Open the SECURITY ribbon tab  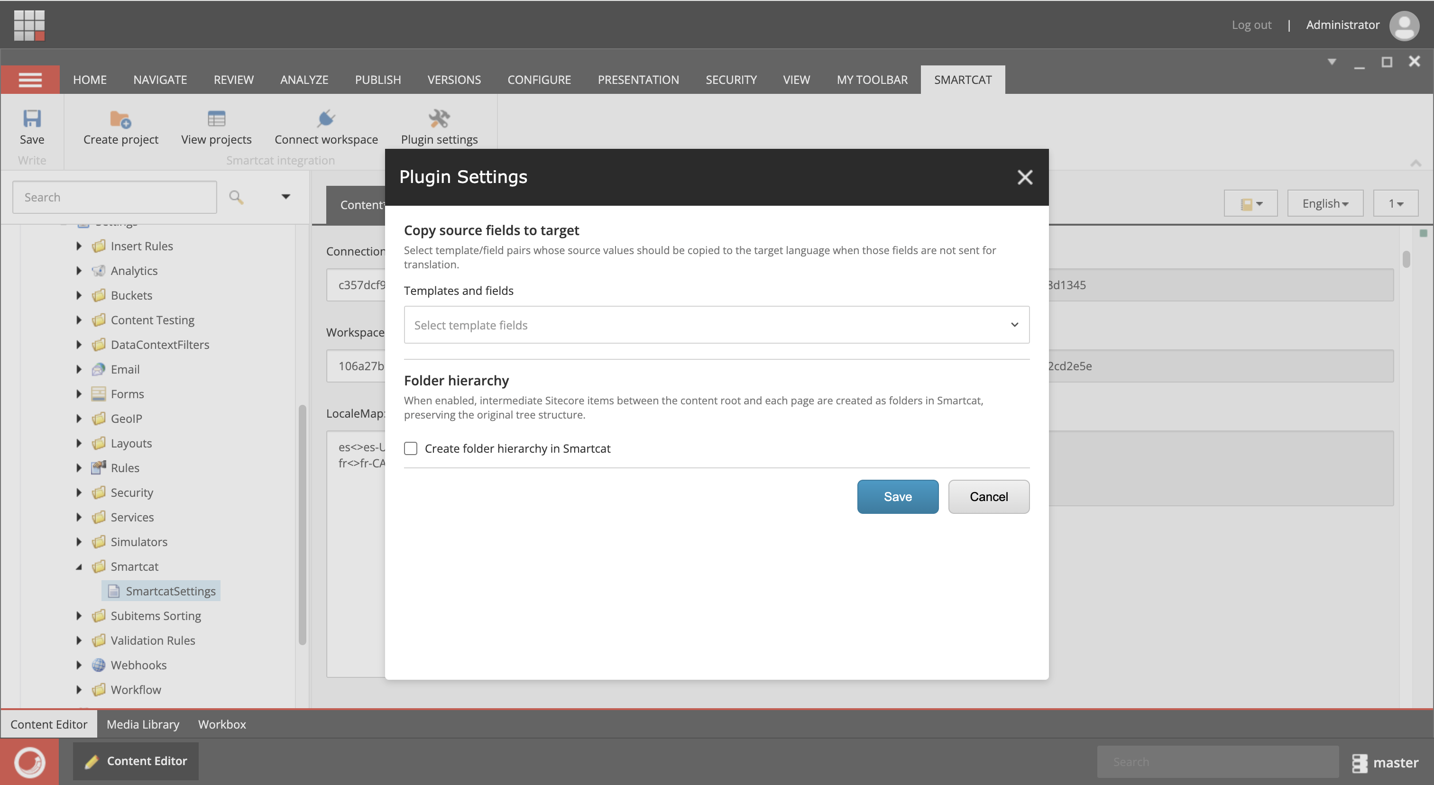tap(731, 80)
